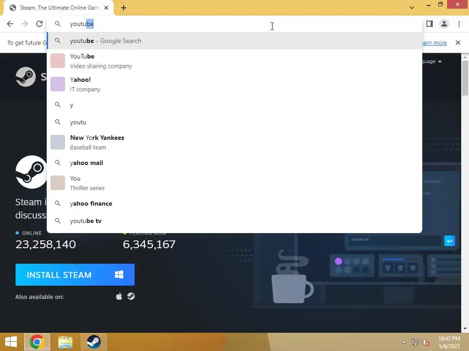The height and width of the screenshot is (351, 469).
Task: Click the New York Yankees thumbnail image
Action: click(x=58, y=142)
